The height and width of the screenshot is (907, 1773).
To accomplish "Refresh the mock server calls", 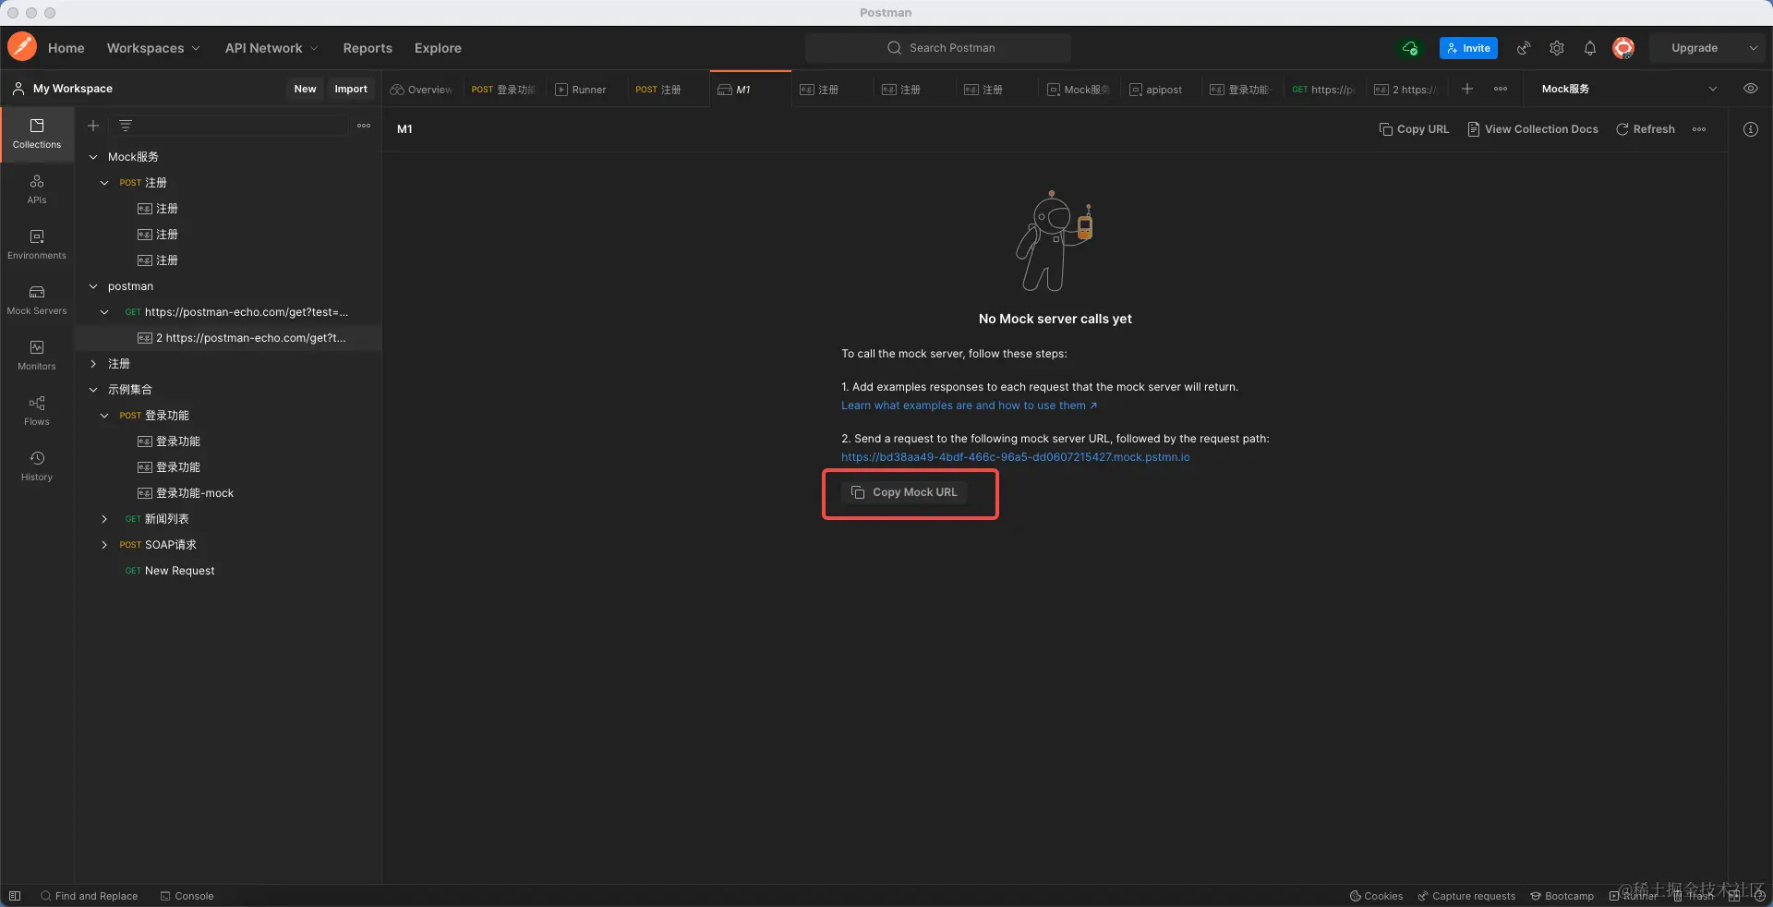I will pos(1646,129).
